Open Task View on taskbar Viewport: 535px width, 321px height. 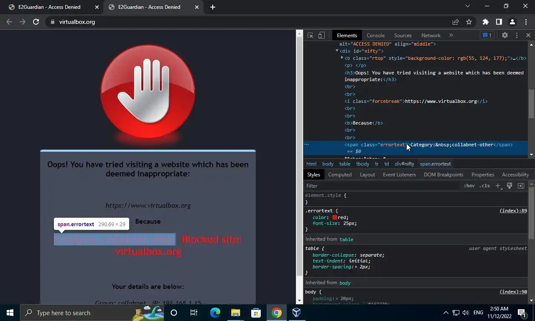point(194,313)
